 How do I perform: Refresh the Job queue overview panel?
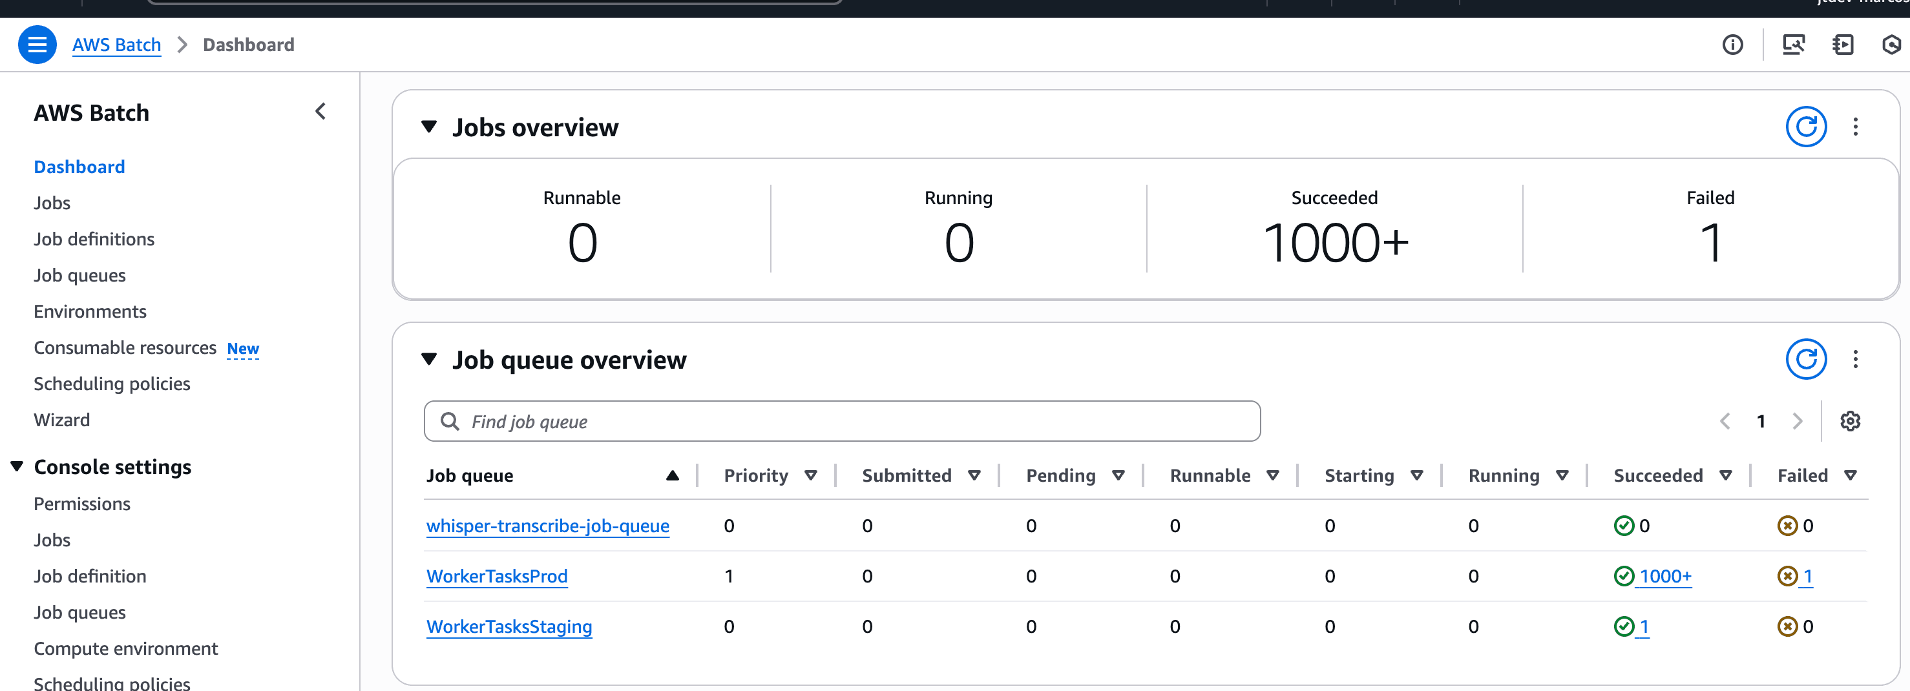click(1805, 359)
